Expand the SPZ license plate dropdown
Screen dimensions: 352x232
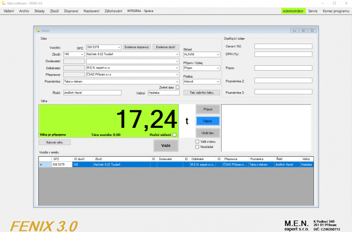[119, 47]
